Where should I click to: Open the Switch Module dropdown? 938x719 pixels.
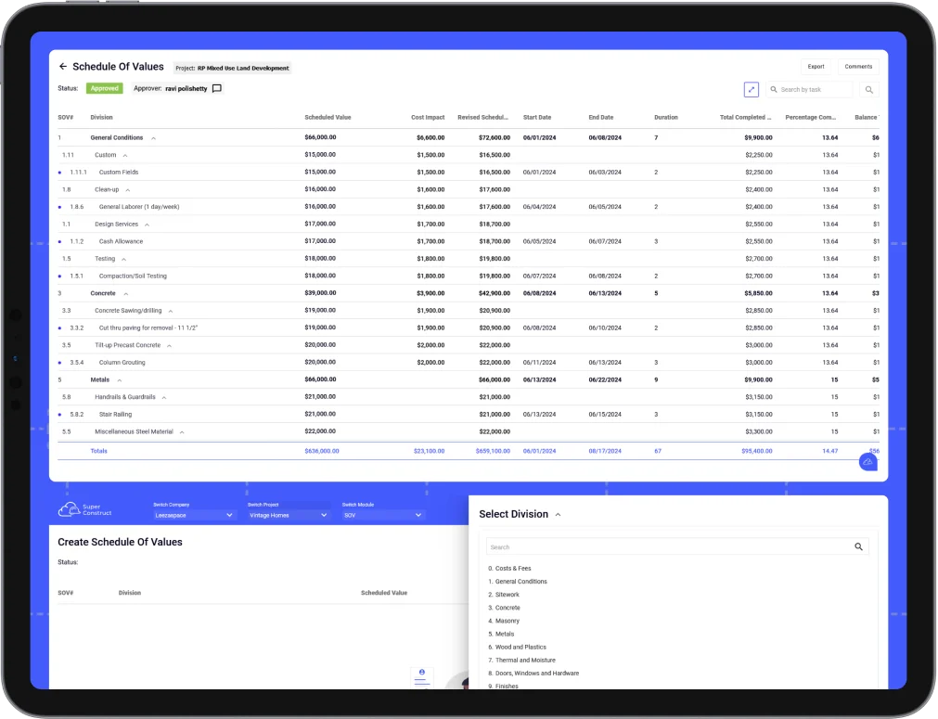[x=382, y=515]
